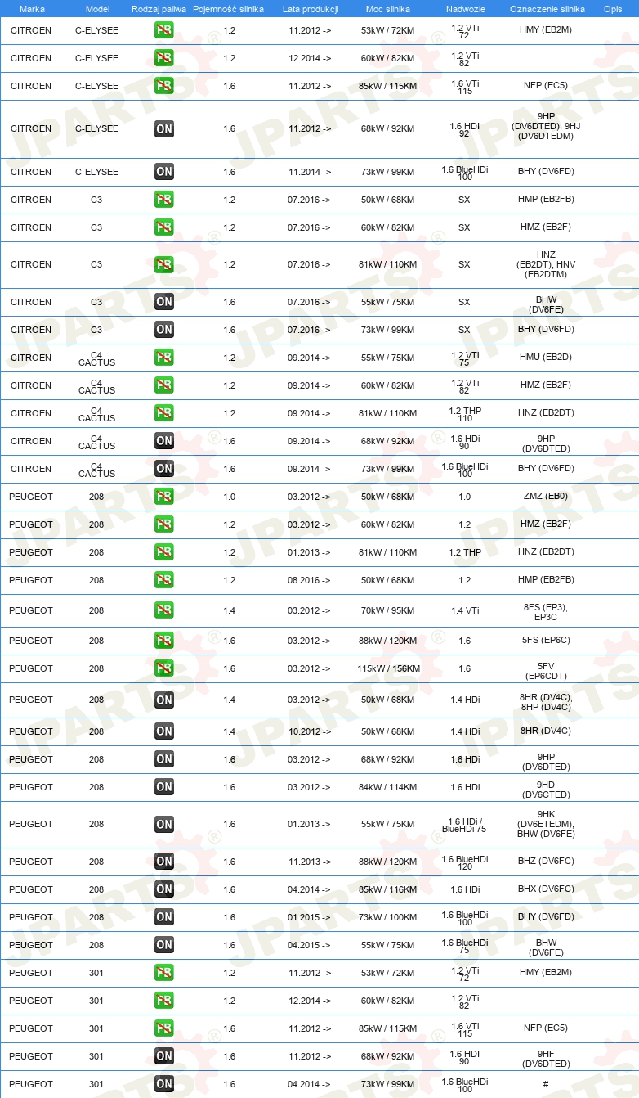The image size is (639, 1098).
Task: Select 1.6 HDi / BlueHDi 75 body cell
Action: point(464,825)
